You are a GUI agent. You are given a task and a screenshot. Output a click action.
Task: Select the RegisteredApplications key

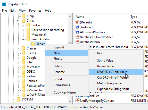(36, 85)
